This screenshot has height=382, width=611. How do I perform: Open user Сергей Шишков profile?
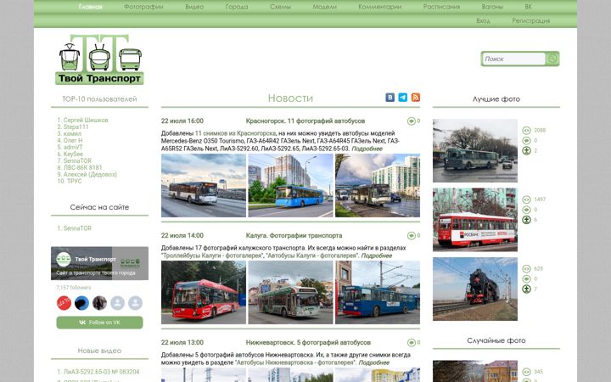(x=86, y=120)
